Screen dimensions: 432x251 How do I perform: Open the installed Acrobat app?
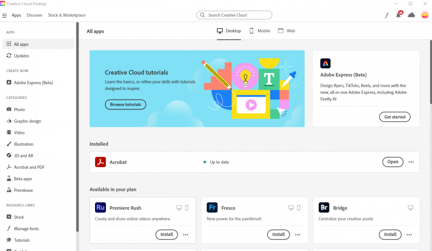pyautogui.click(x=393, y=162)
